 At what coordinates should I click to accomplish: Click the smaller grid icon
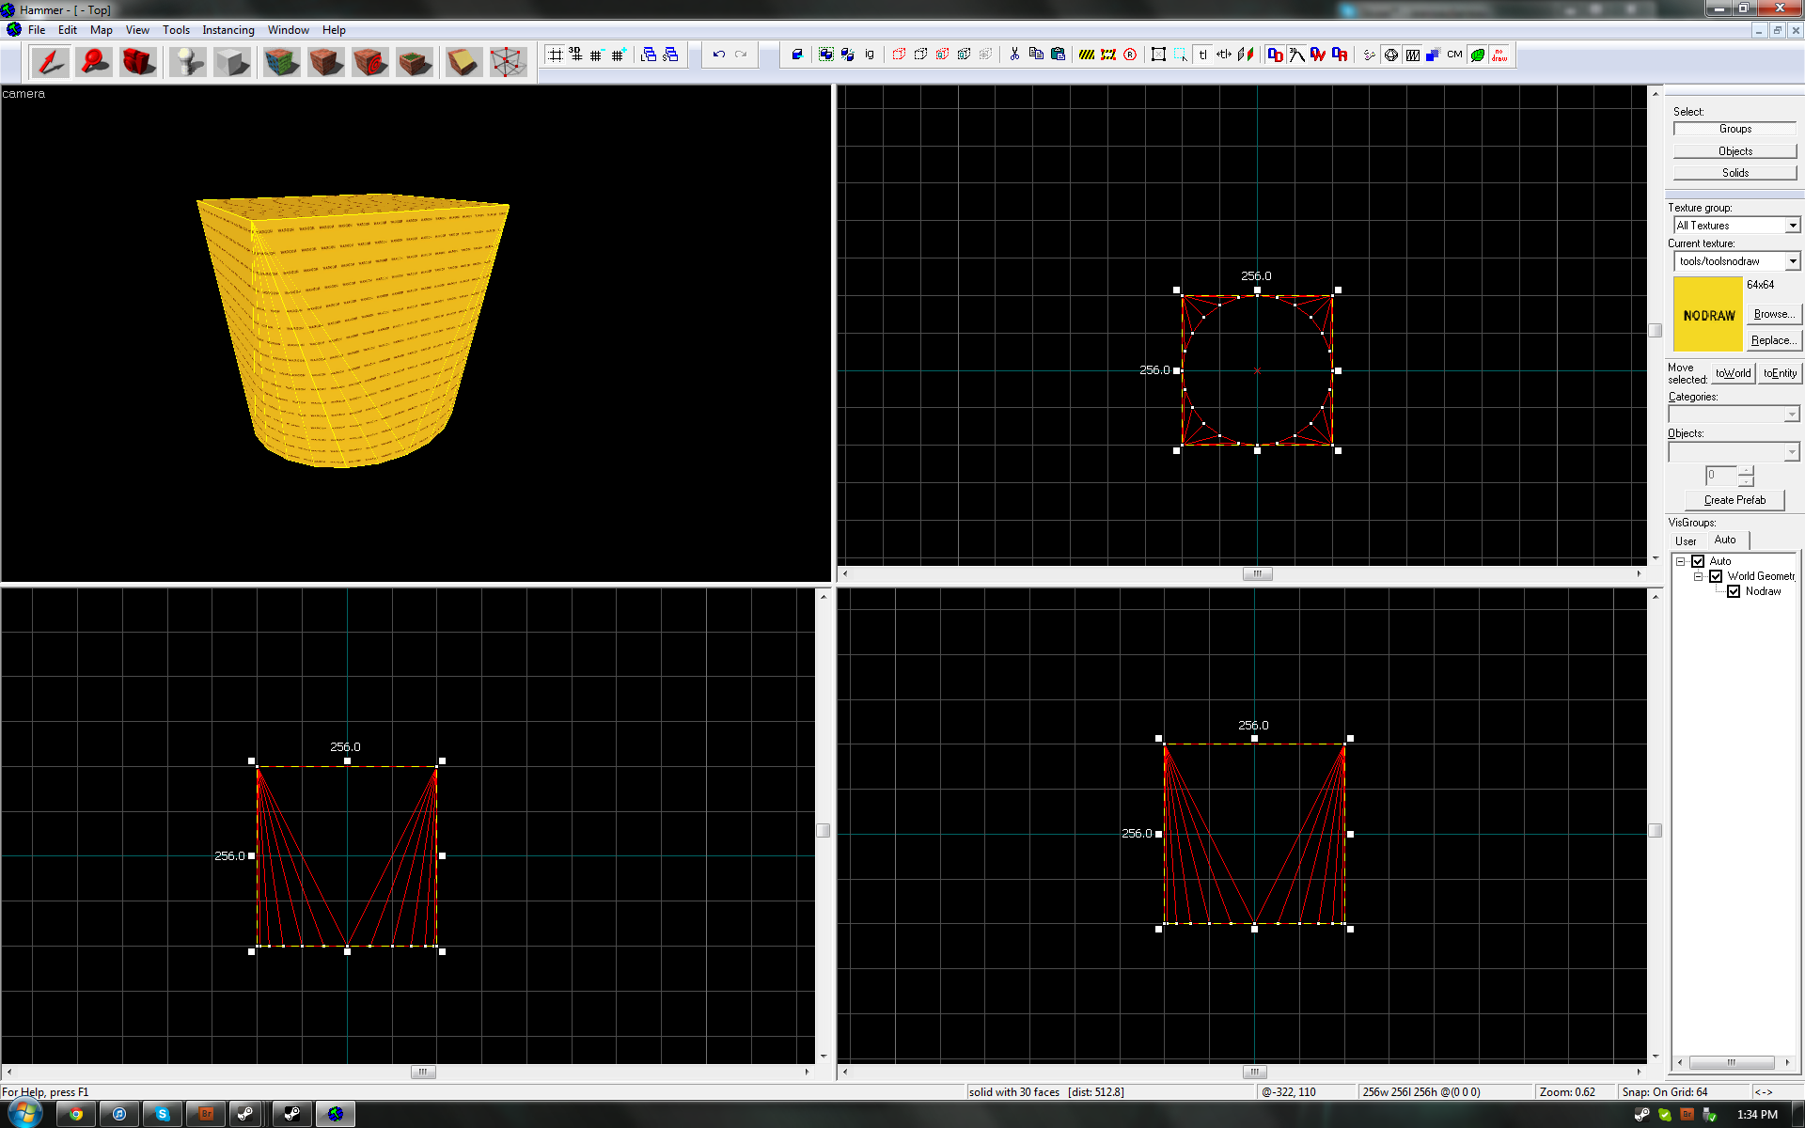596,55
